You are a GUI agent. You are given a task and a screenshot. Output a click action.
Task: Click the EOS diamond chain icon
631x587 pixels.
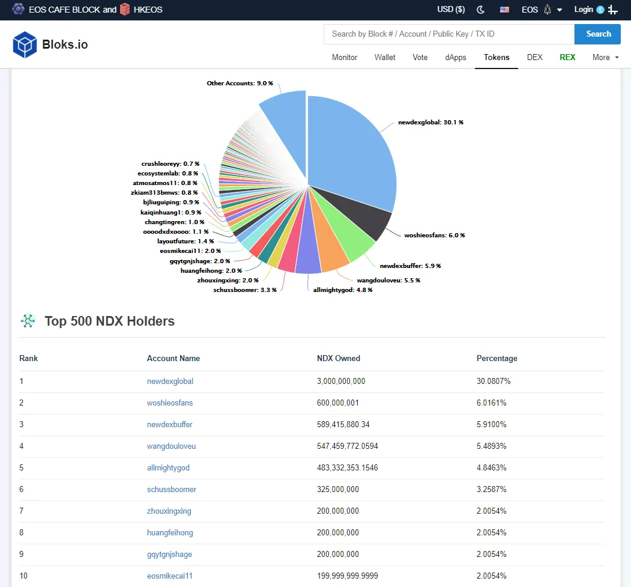click(x=548, y=10)
